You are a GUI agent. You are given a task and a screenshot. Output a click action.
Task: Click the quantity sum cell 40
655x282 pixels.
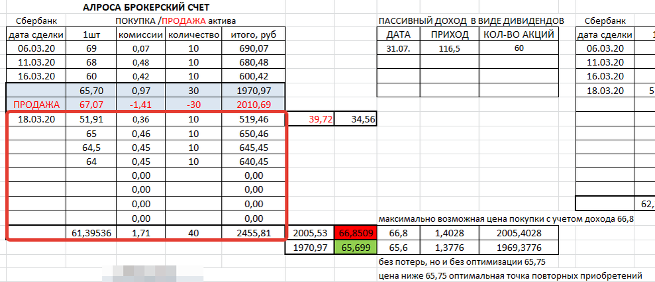(194, 233)
